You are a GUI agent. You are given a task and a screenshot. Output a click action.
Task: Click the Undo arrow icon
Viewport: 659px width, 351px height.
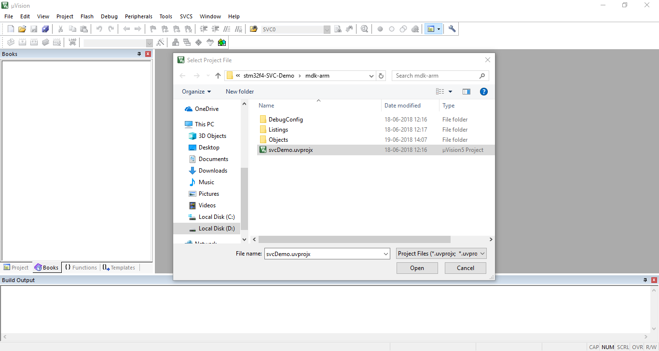coord(99,29)
